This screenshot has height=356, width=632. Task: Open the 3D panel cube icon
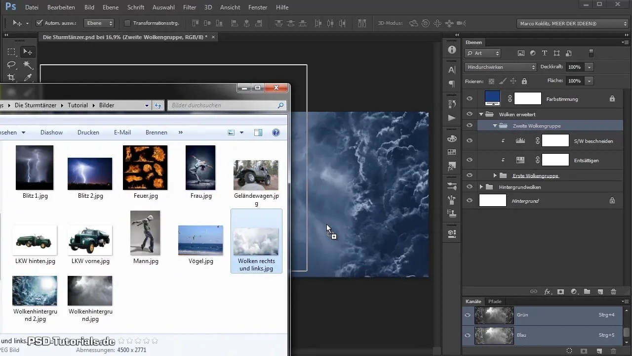click(x=451, y=233)
